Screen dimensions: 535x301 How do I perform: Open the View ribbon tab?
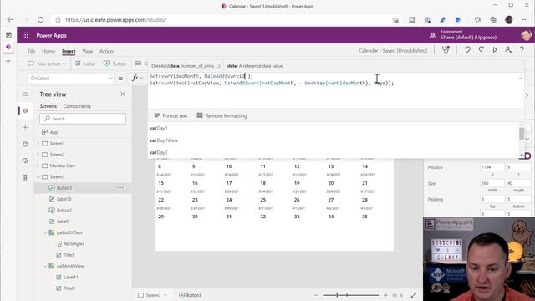pos(87,51)
